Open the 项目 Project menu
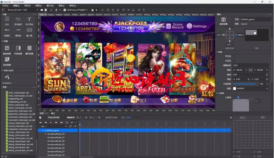This screenshot has width=274, height=158. coord(27,5)
